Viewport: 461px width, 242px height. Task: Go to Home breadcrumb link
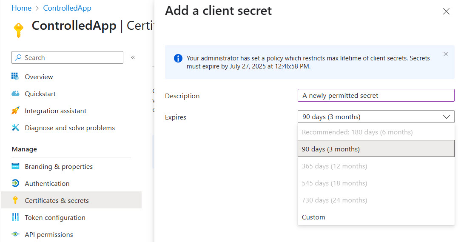(21, 8)
